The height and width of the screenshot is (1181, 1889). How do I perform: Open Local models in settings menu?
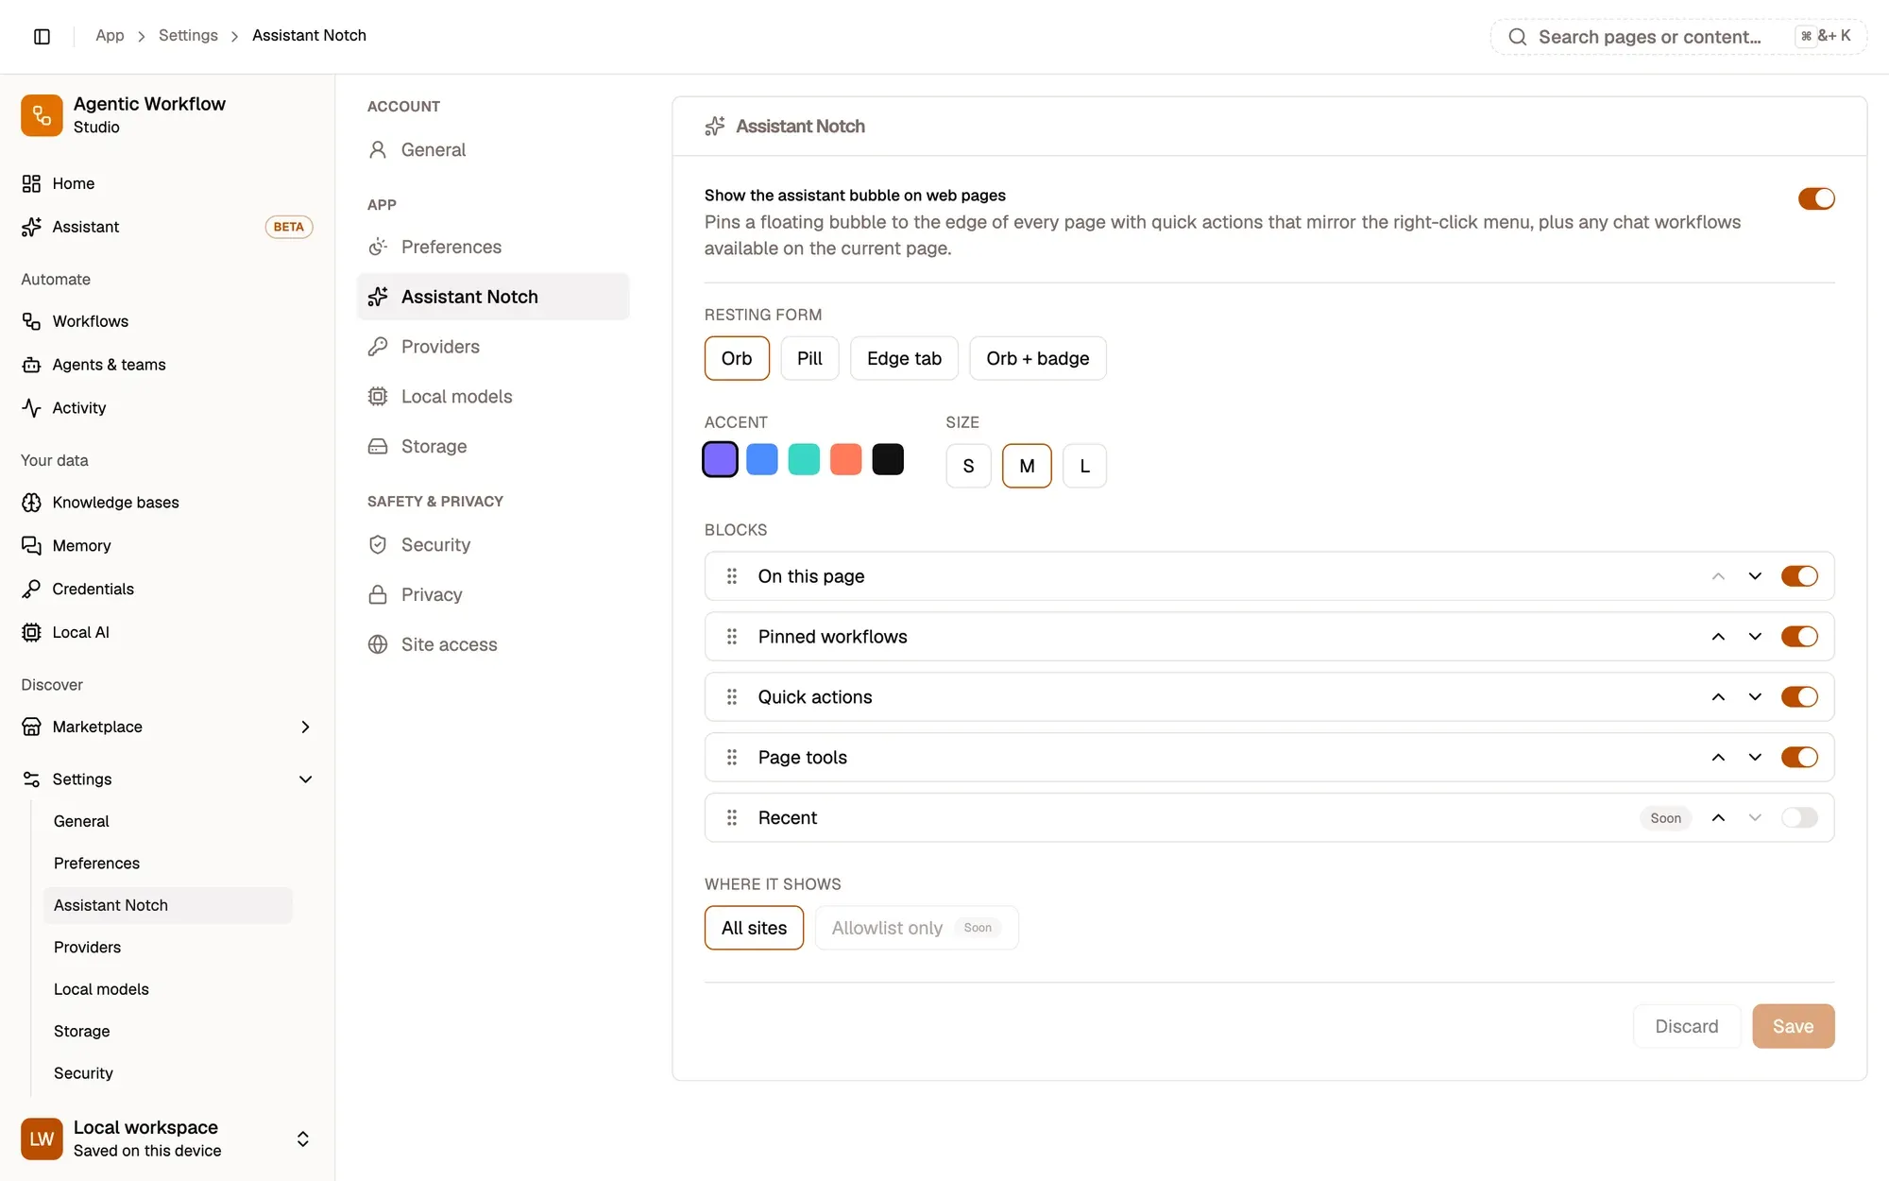tap(493, 397)
